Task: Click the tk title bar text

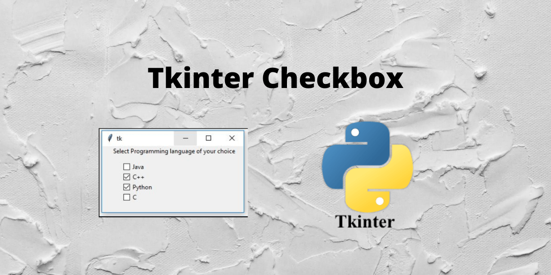Action: pos(118,138)
